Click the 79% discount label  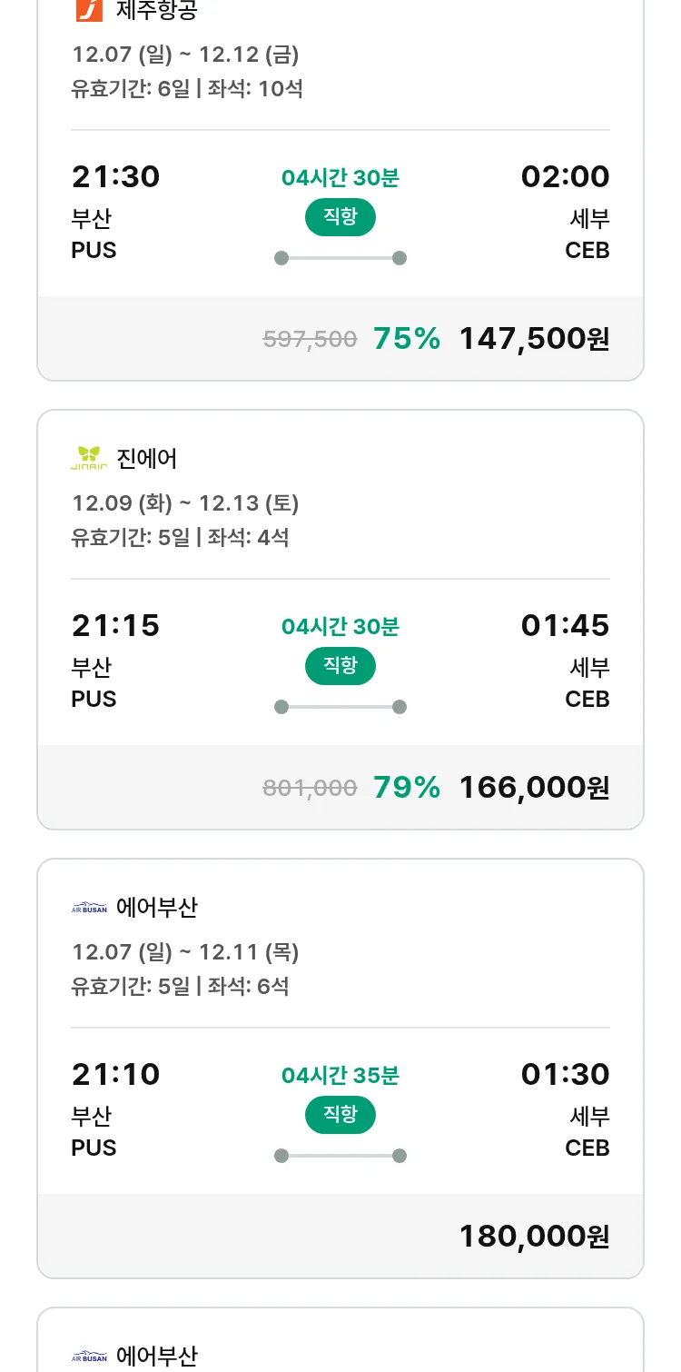tap(407, 788)
